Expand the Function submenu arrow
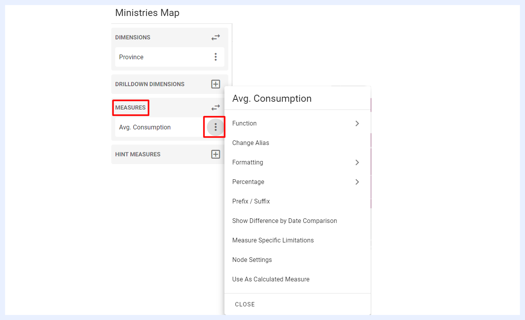Viewport: 525px width, 320px height. (x=357, y=123)
